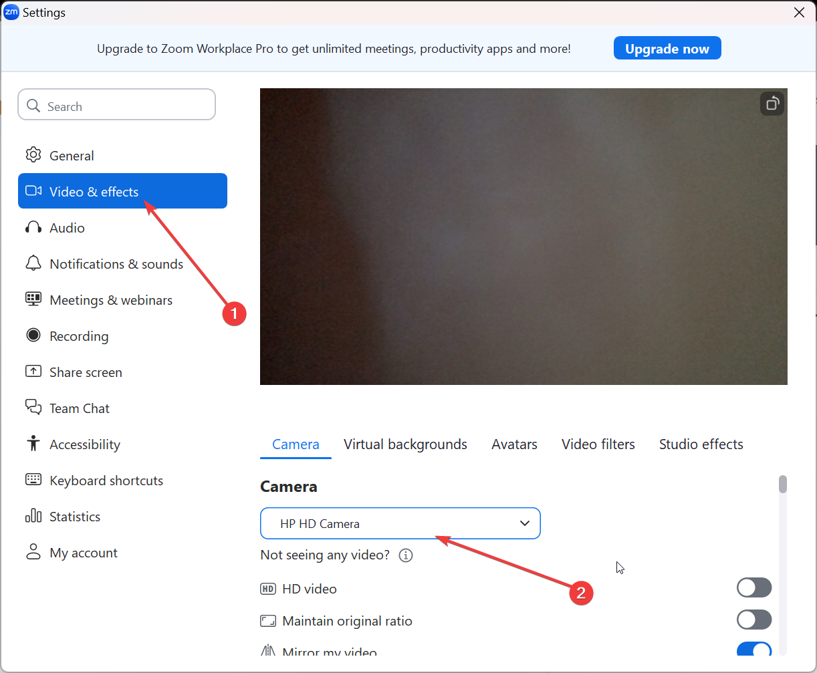This screenshot has height=673, width=817.
Task: Open the Virtual backgrounds tab
Action: [405, 444]
